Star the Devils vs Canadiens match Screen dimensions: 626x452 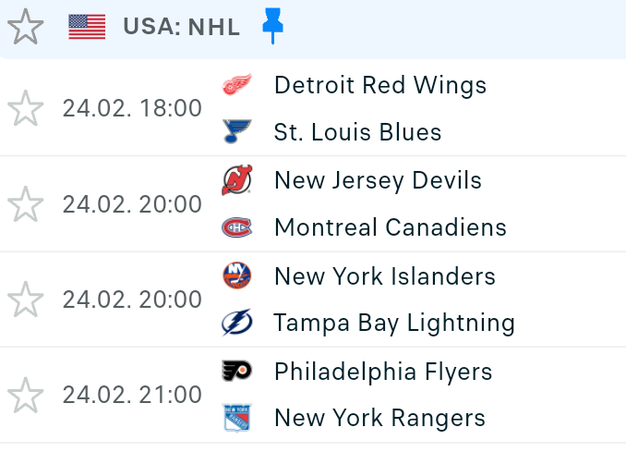coord(26,204)
